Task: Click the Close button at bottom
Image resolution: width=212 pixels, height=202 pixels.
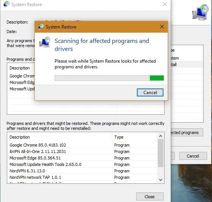Action: tap(150, 196)
